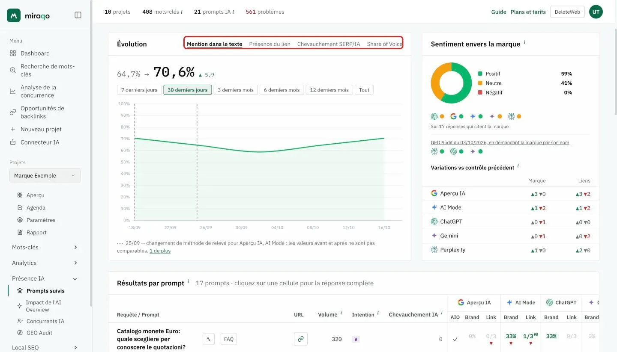This screenshot has height=352, width=617.
Task: Switch the chart to 6 derniers mois
Action: [282, 90]
